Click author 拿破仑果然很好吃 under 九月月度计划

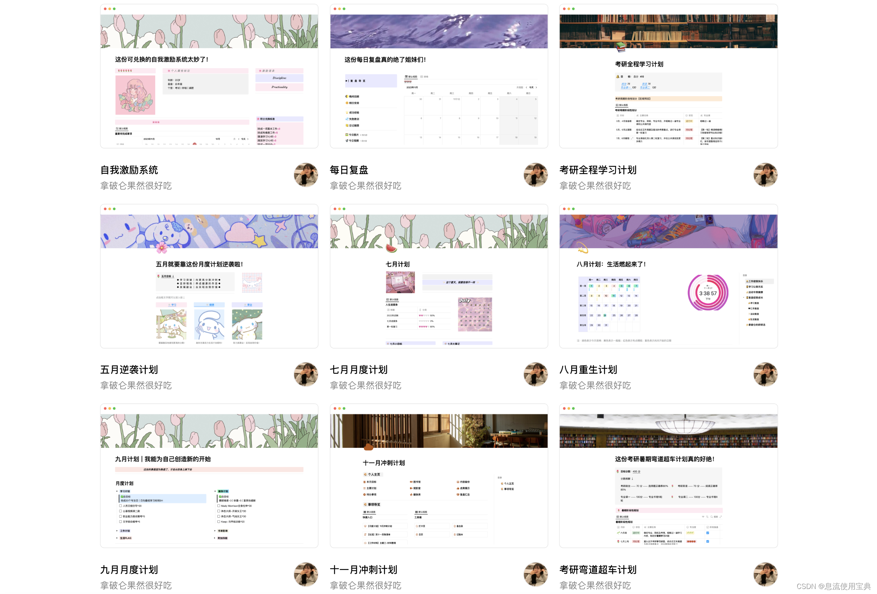[x=136, y=585]
